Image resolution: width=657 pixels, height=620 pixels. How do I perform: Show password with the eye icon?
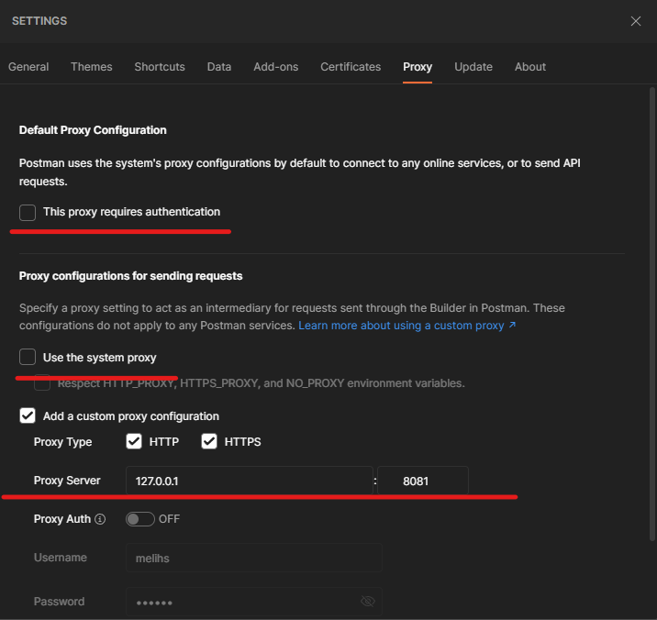pyautogui.click(x=368, y=602)
